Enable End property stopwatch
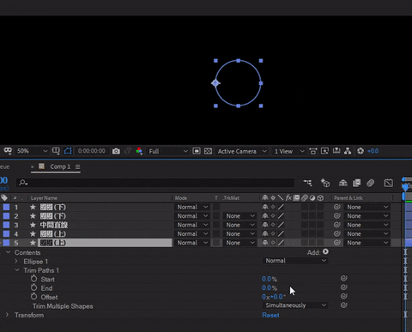Screen dimensions: 412x332 pos(34,287)
